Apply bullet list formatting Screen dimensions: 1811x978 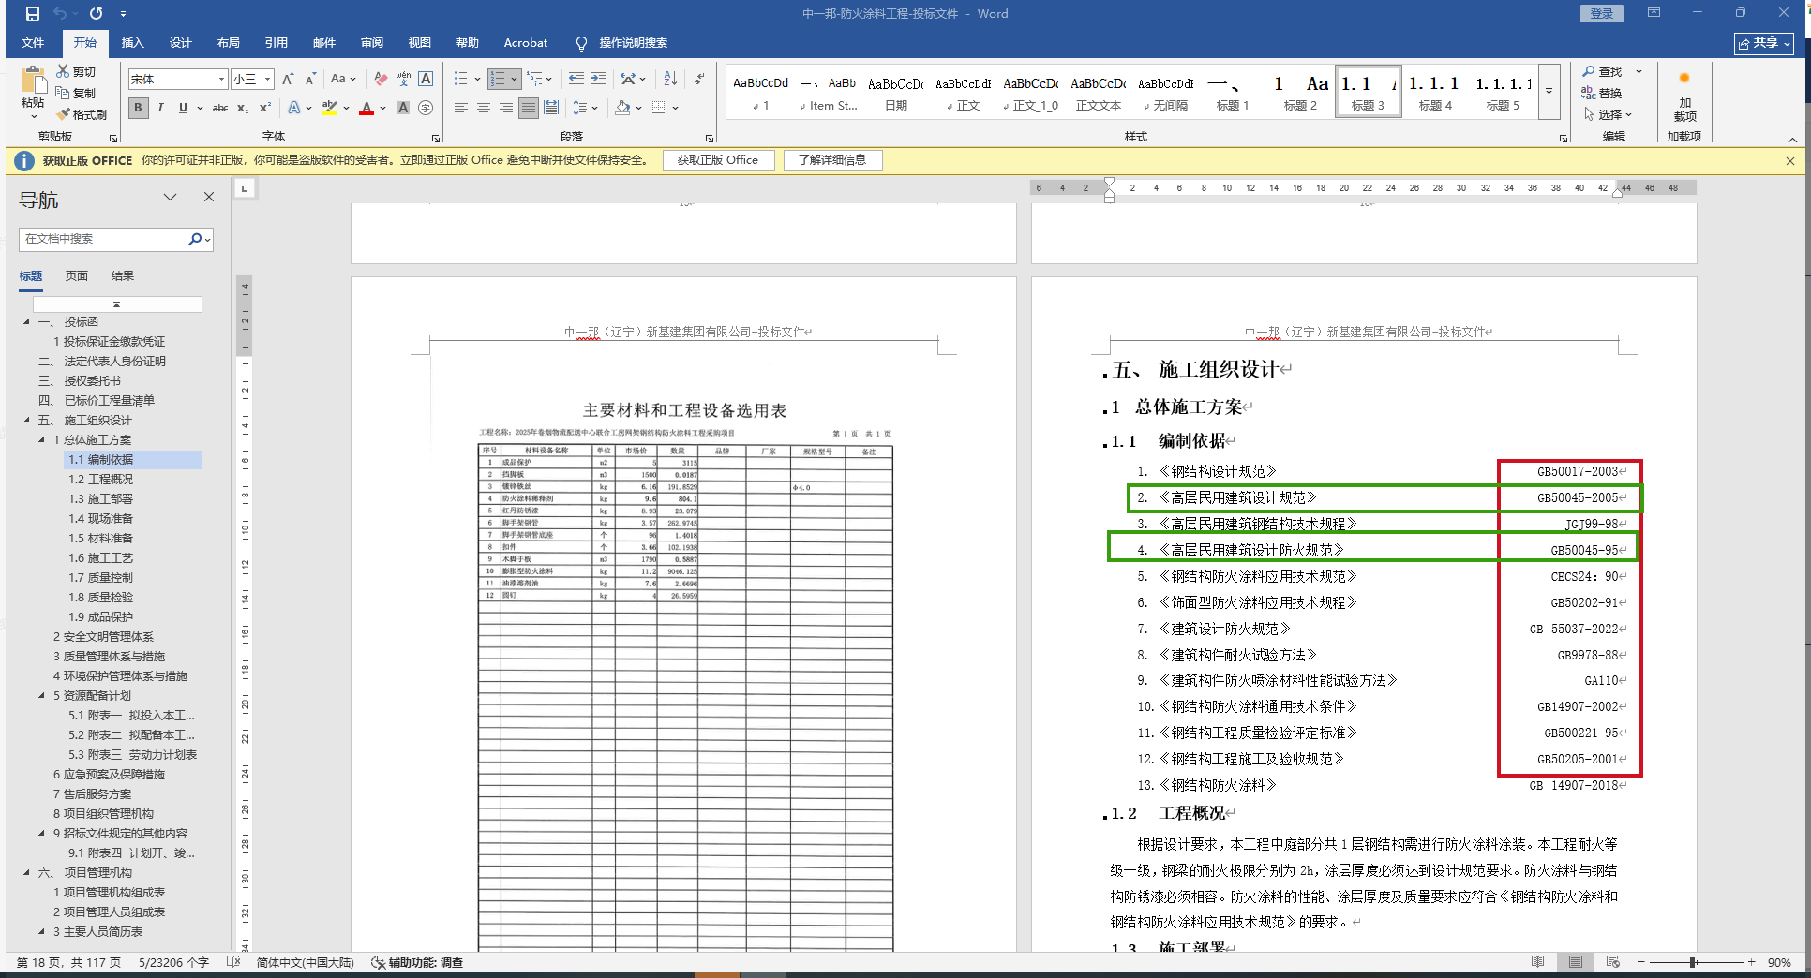460,79
